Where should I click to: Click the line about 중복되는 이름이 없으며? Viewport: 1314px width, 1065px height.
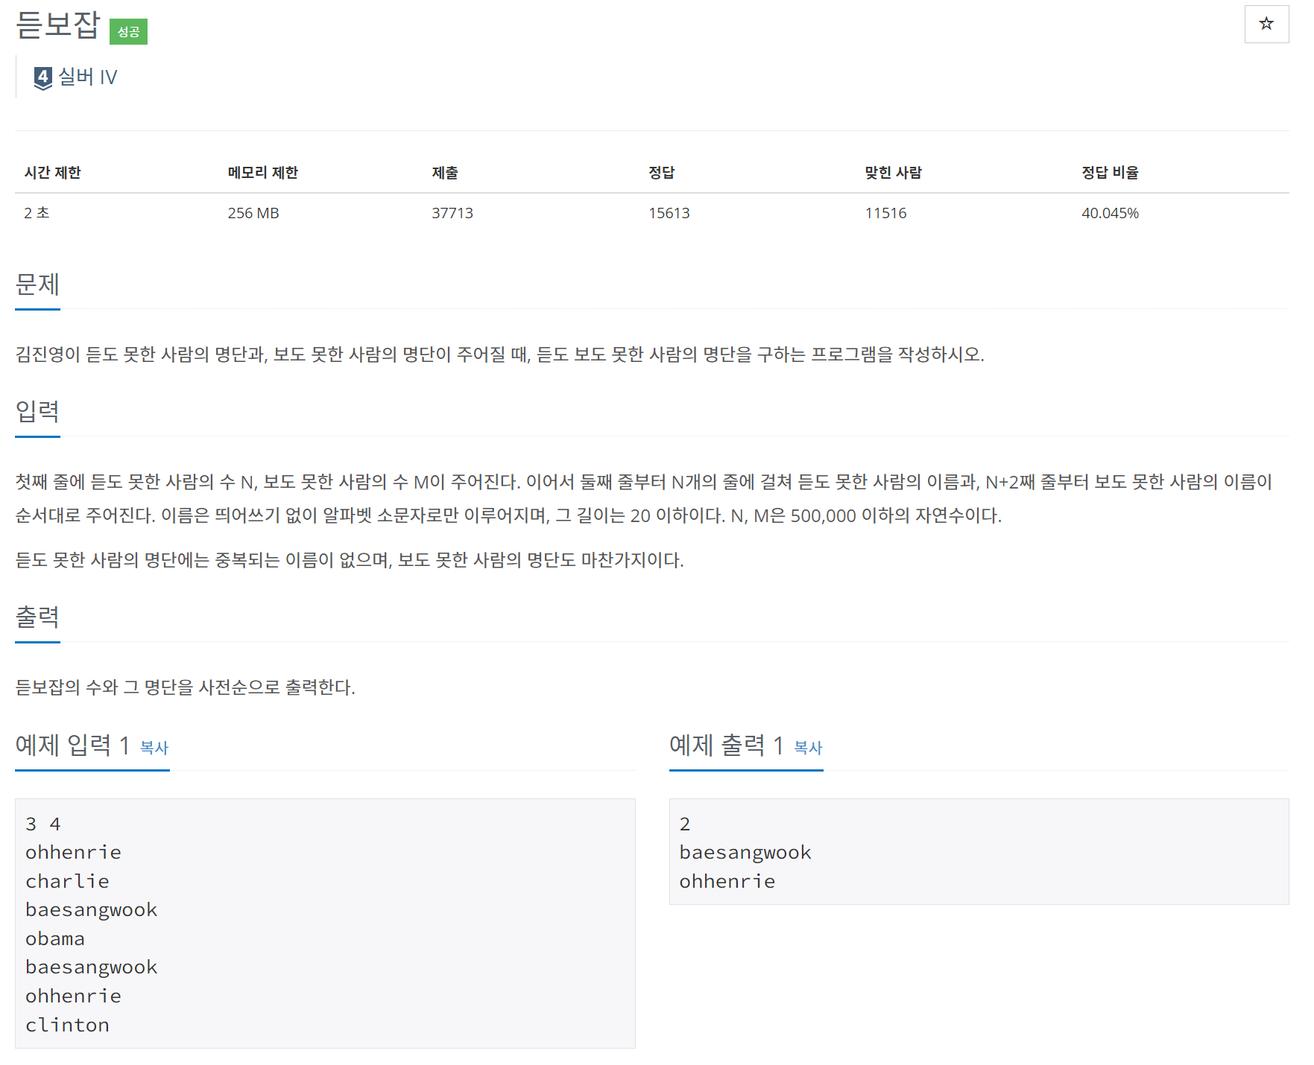[350, 560]
